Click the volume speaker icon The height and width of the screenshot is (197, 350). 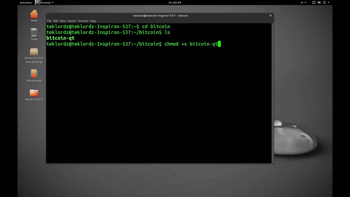coord(319,2)
